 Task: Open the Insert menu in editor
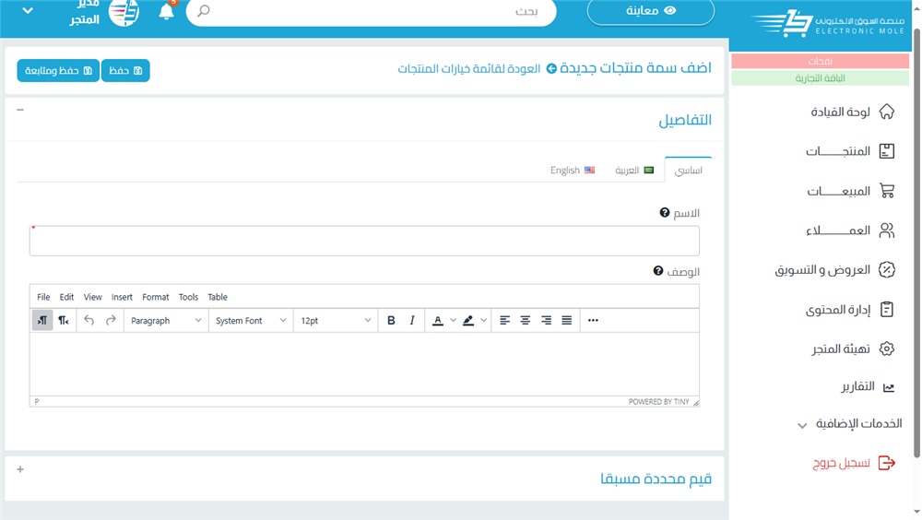122,297
